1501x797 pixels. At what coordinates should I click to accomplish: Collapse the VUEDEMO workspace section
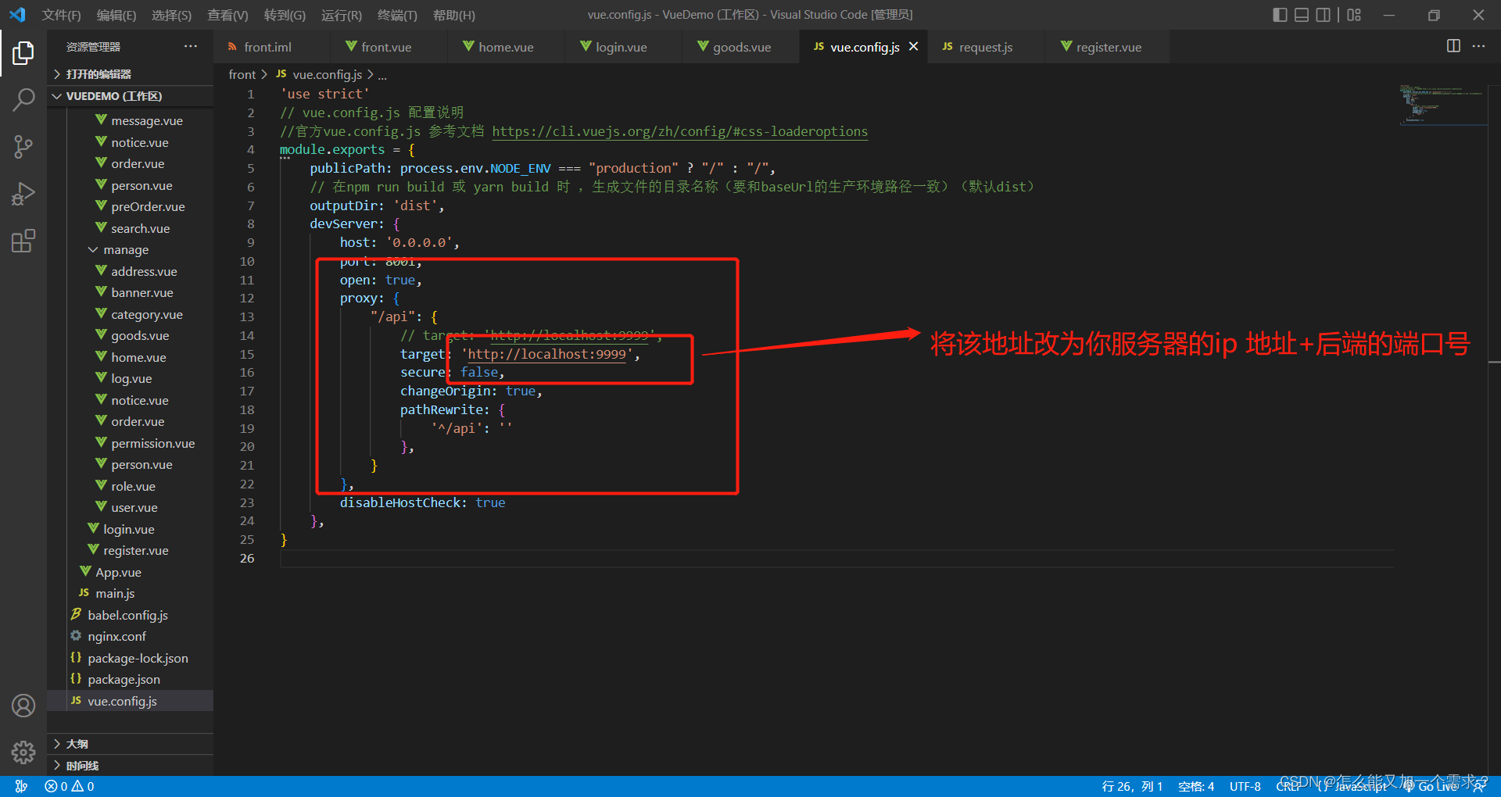(130, 96)
